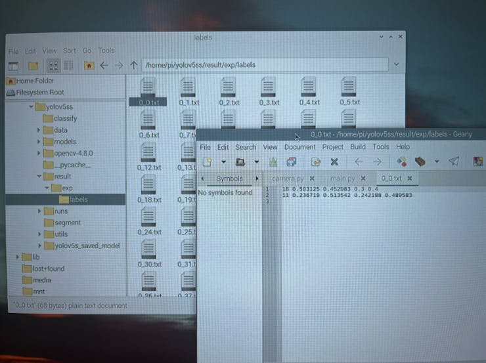This screenshot has width=486, height=363.
Task: Open Build menu in Geany
Action: tap(358, 146)
